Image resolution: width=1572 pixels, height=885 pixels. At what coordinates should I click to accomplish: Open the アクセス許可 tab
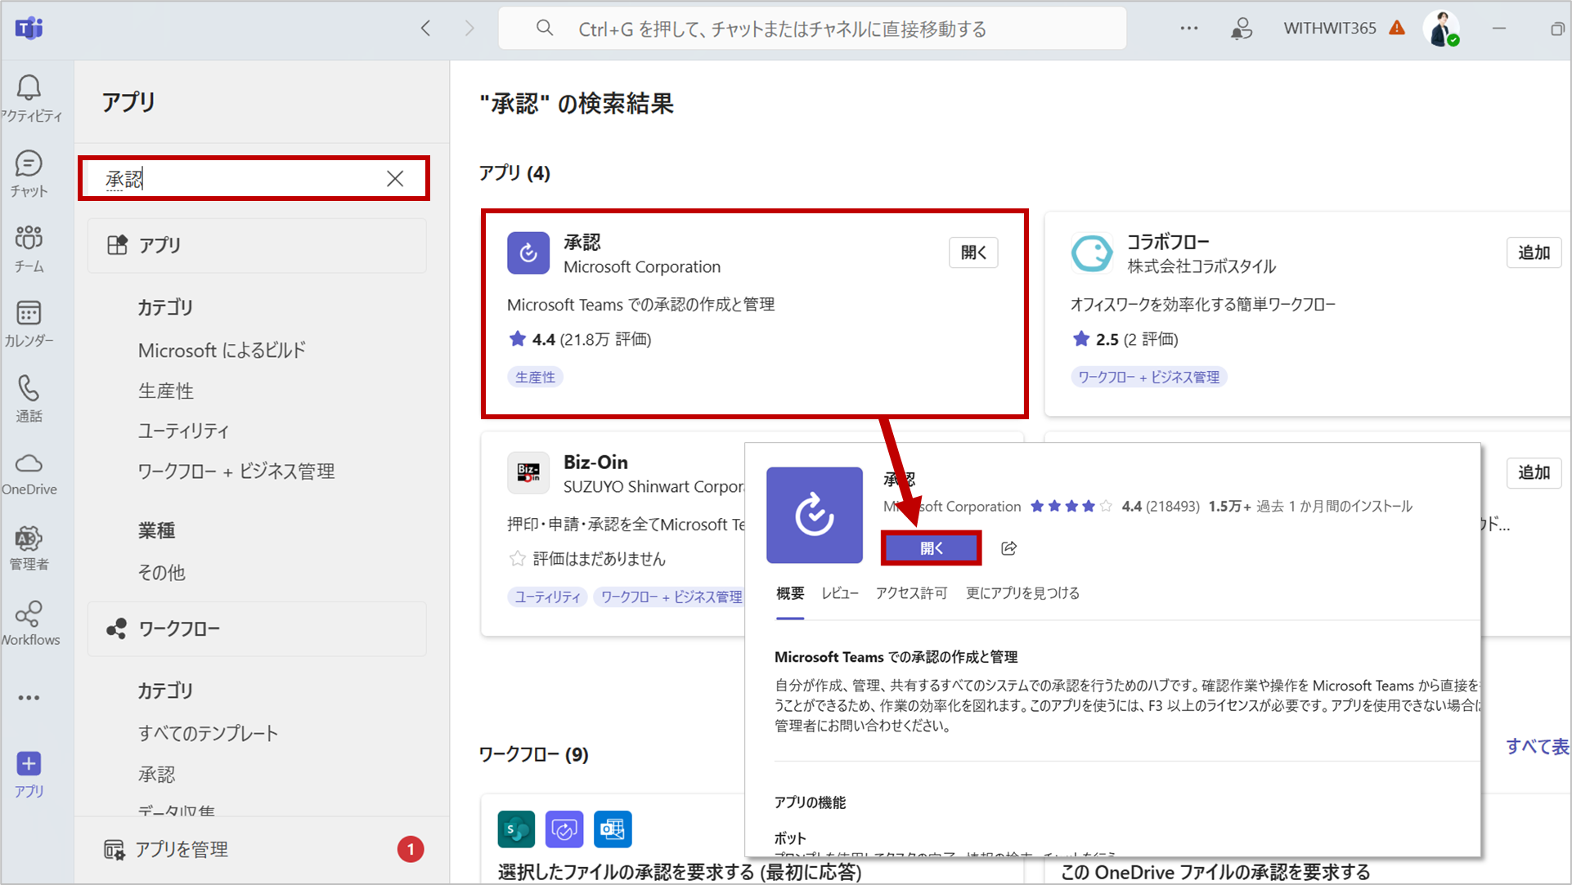(912, 593)
